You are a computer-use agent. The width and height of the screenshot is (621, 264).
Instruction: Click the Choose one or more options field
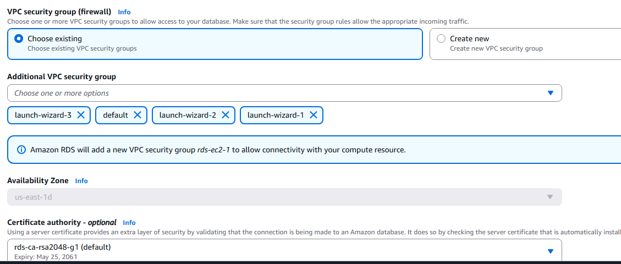(x=284, y=93)
